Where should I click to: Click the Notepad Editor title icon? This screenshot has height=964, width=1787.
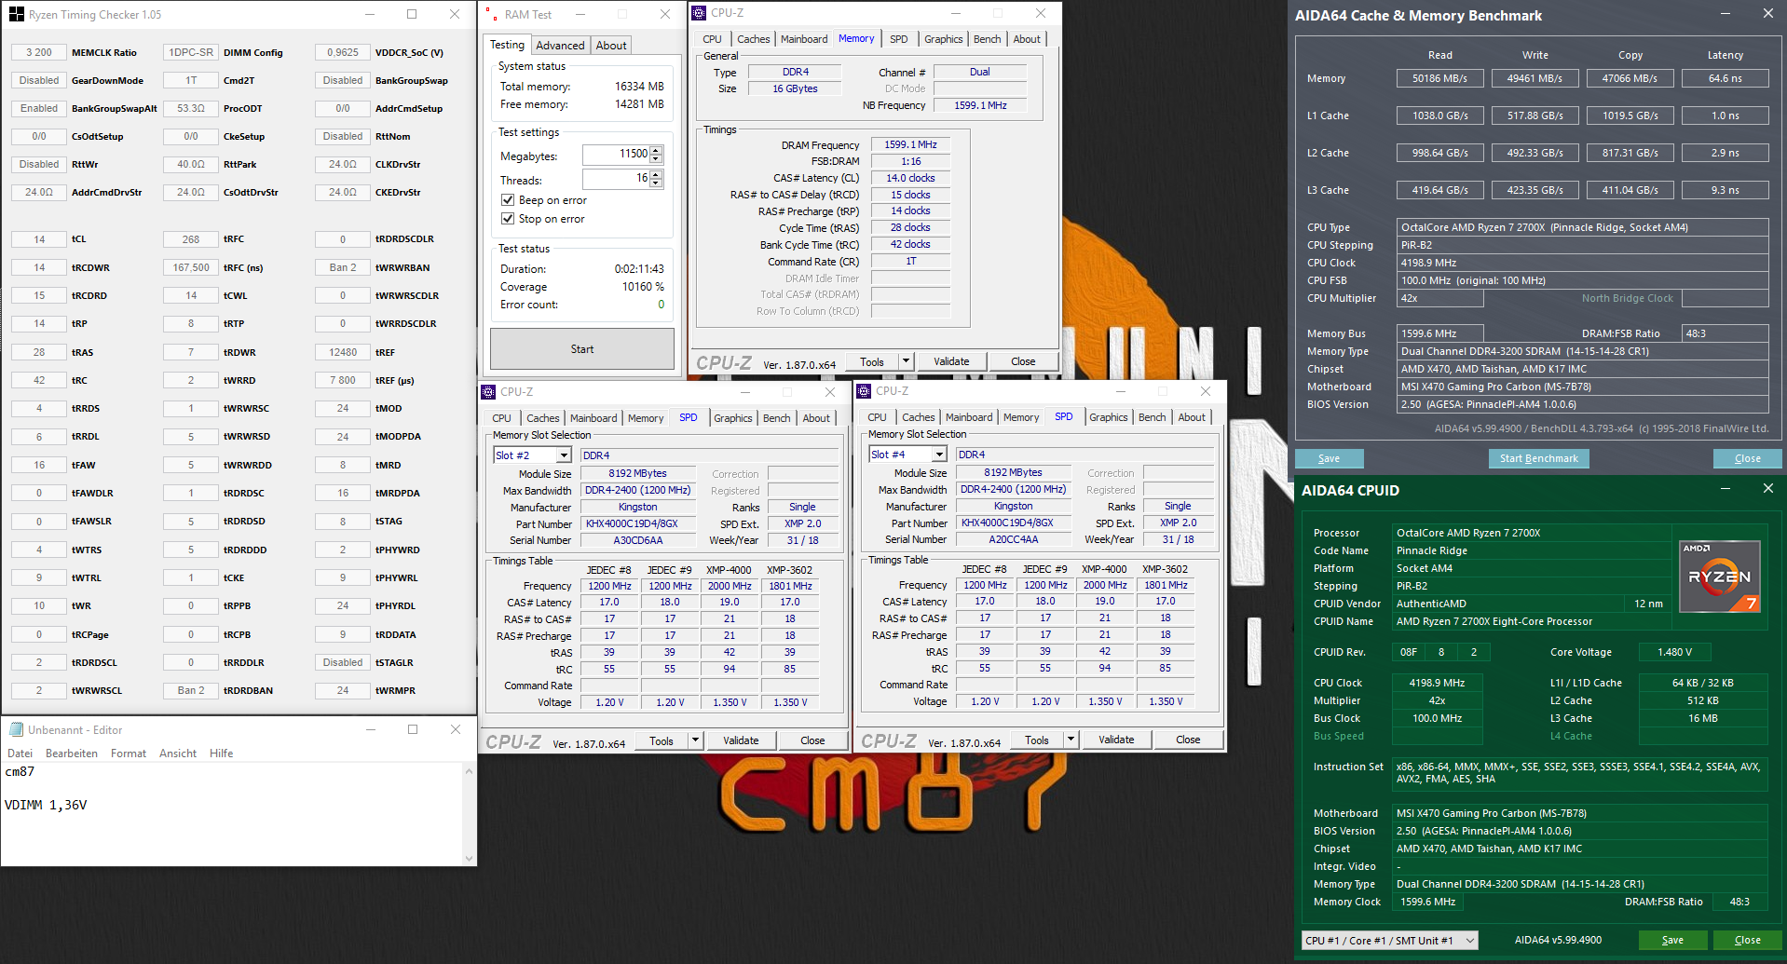pyautogui.click(x=16, y=729)
